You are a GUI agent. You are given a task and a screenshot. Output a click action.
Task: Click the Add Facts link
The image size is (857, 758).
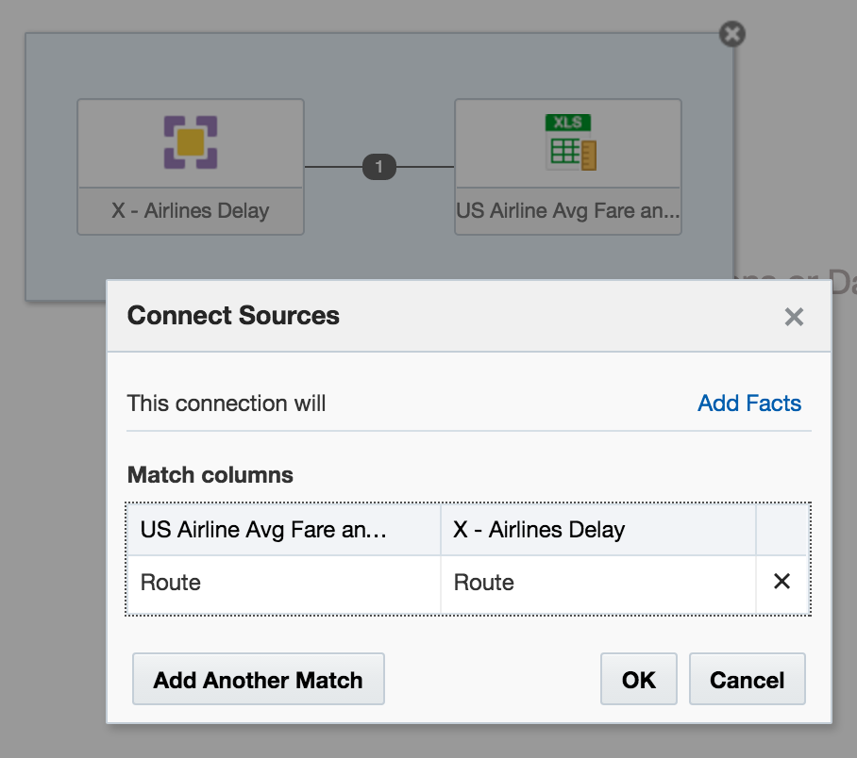point(749,404)
